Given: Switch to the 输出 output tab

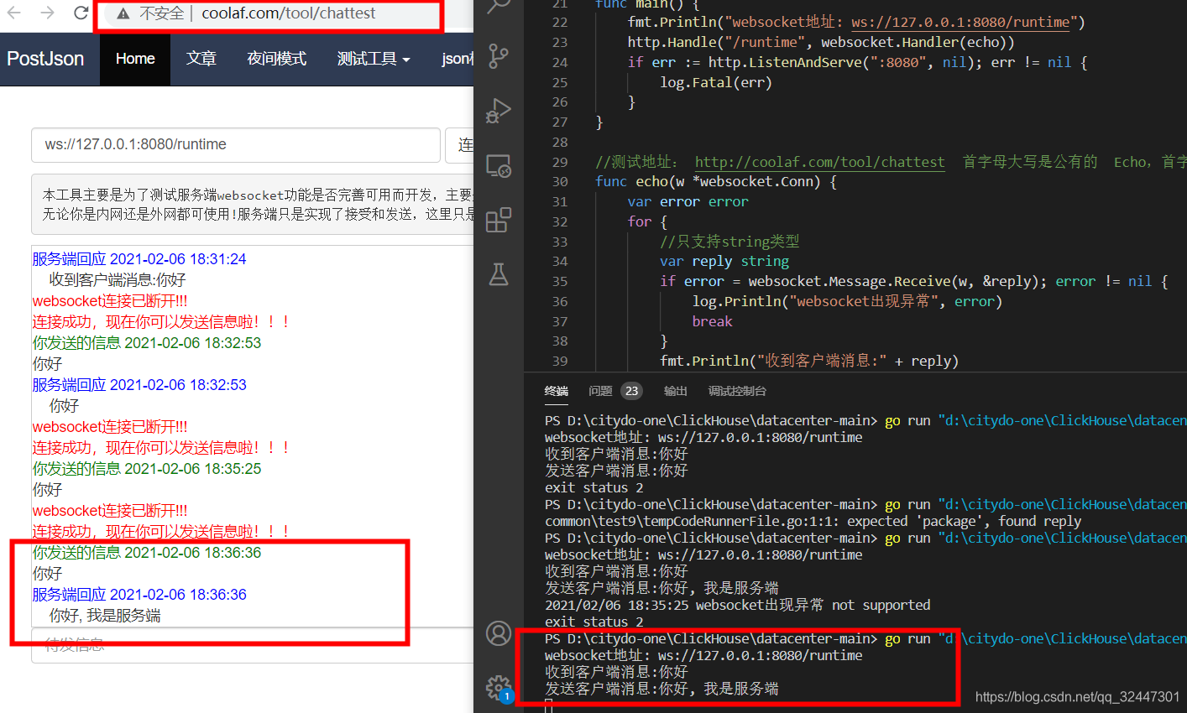Looking at the screenshot, I should [676, 391].
